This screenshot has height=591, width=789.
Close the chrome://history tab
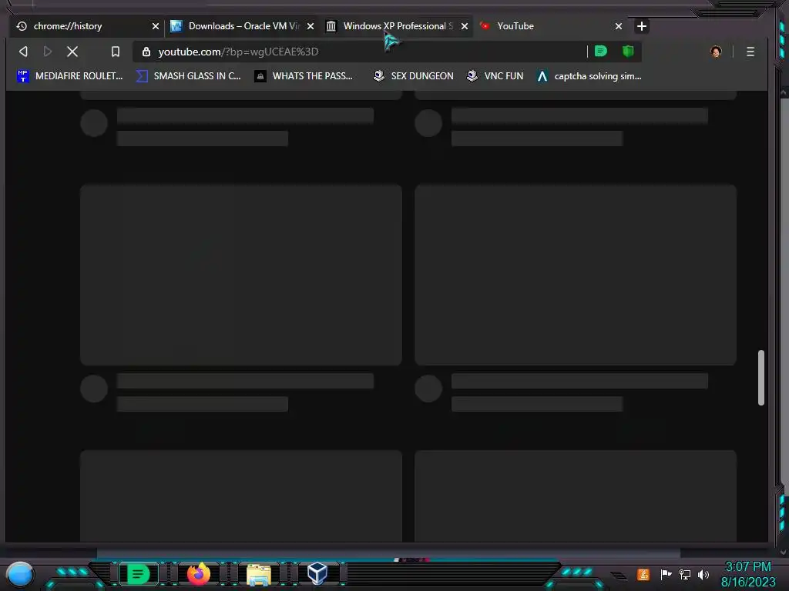(156, 26)
